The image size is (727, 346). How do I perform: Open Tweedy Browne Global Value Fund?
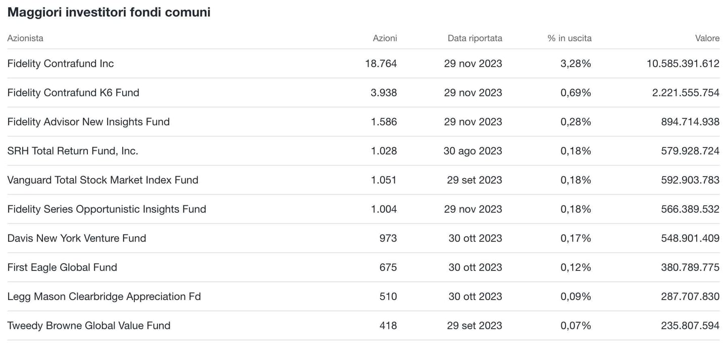(89, 326)
